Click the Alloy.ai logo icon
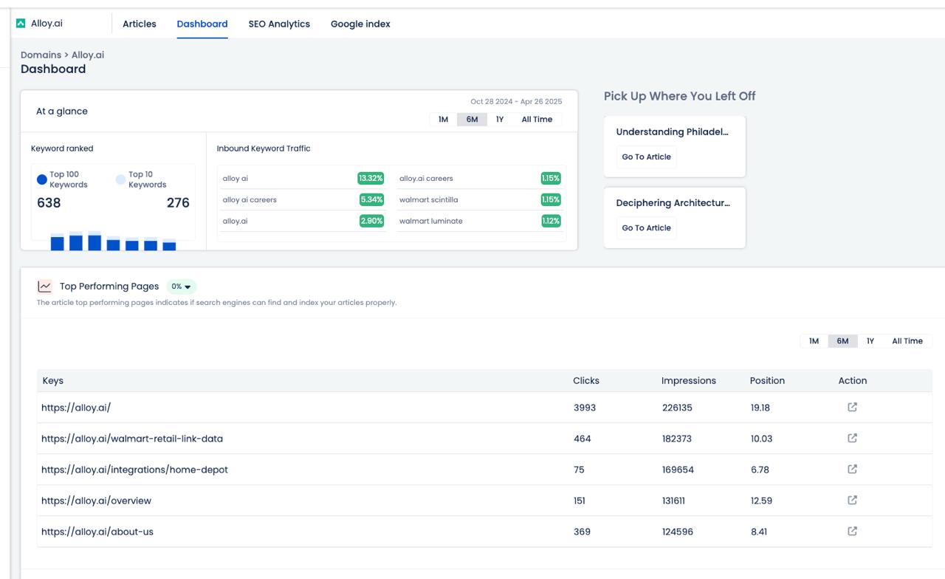The height and width of the screenshot is (579, 945). tap(21, 24)
